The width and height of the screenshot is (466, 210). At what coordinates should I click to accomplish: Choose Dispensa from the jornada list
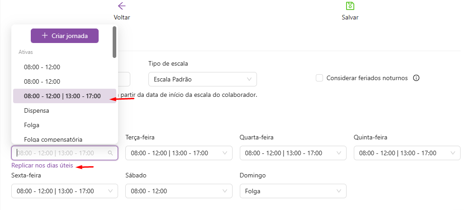37,110
